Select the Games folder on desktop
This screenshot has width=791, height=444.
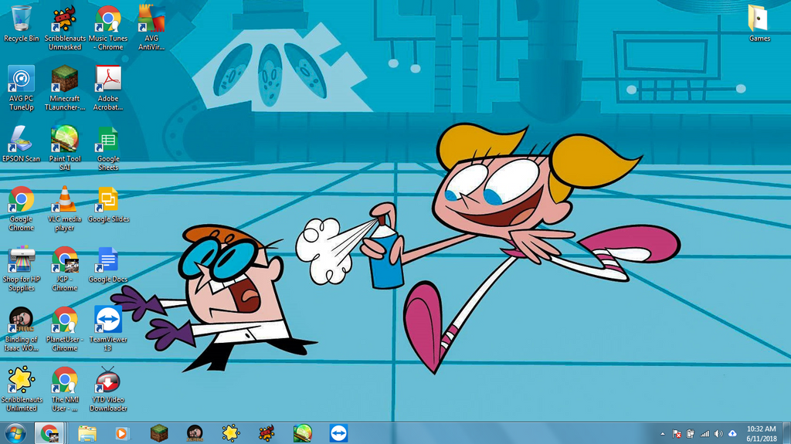pos(759,24)
